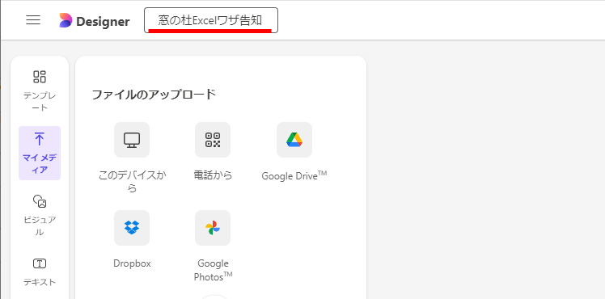Connect Google Drive upload icon
Viewport: 605px width, 299px height.
(x=294, y=140)
